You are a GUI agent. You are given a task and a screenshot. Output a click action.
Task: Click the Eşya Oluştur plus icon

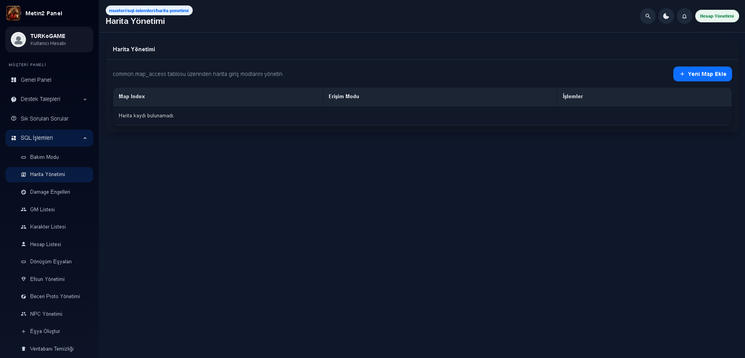pyautogui.click(x=24, y=331)
